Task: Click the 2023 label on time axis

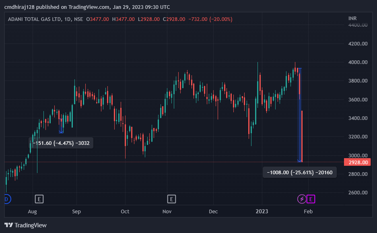Action: pyautogui.click(x=262, y=211)
